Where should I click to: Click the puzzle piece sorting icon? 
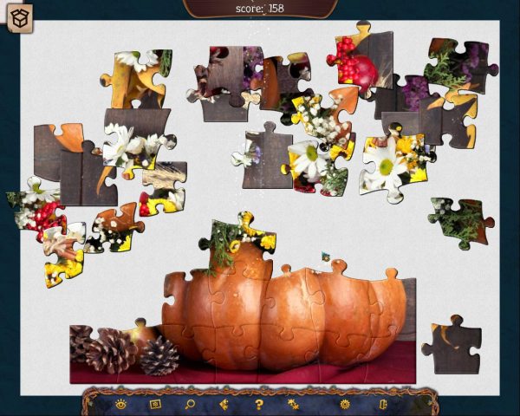(224, 404)
